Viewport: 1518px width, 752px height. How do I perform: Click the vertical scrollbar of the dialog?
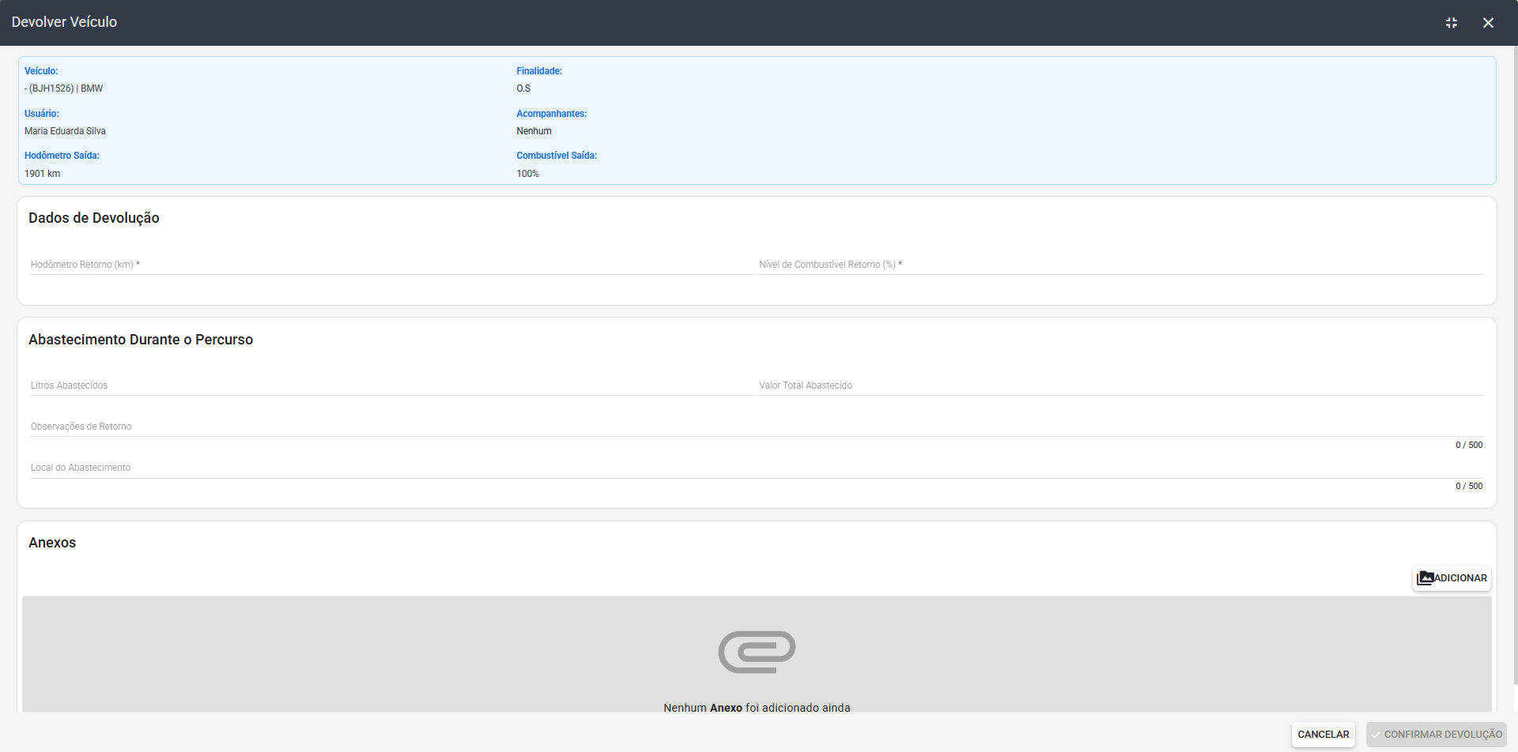tap(1515, 363)
